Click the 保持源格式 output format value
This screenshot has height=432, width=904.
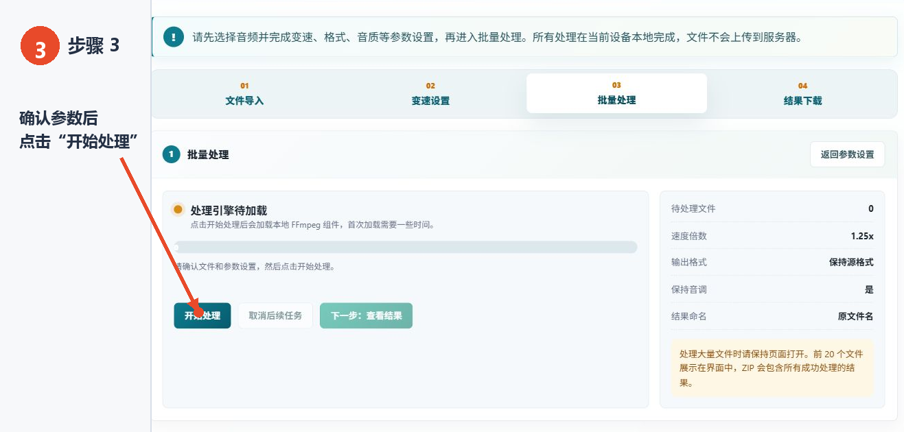point(851,262)
